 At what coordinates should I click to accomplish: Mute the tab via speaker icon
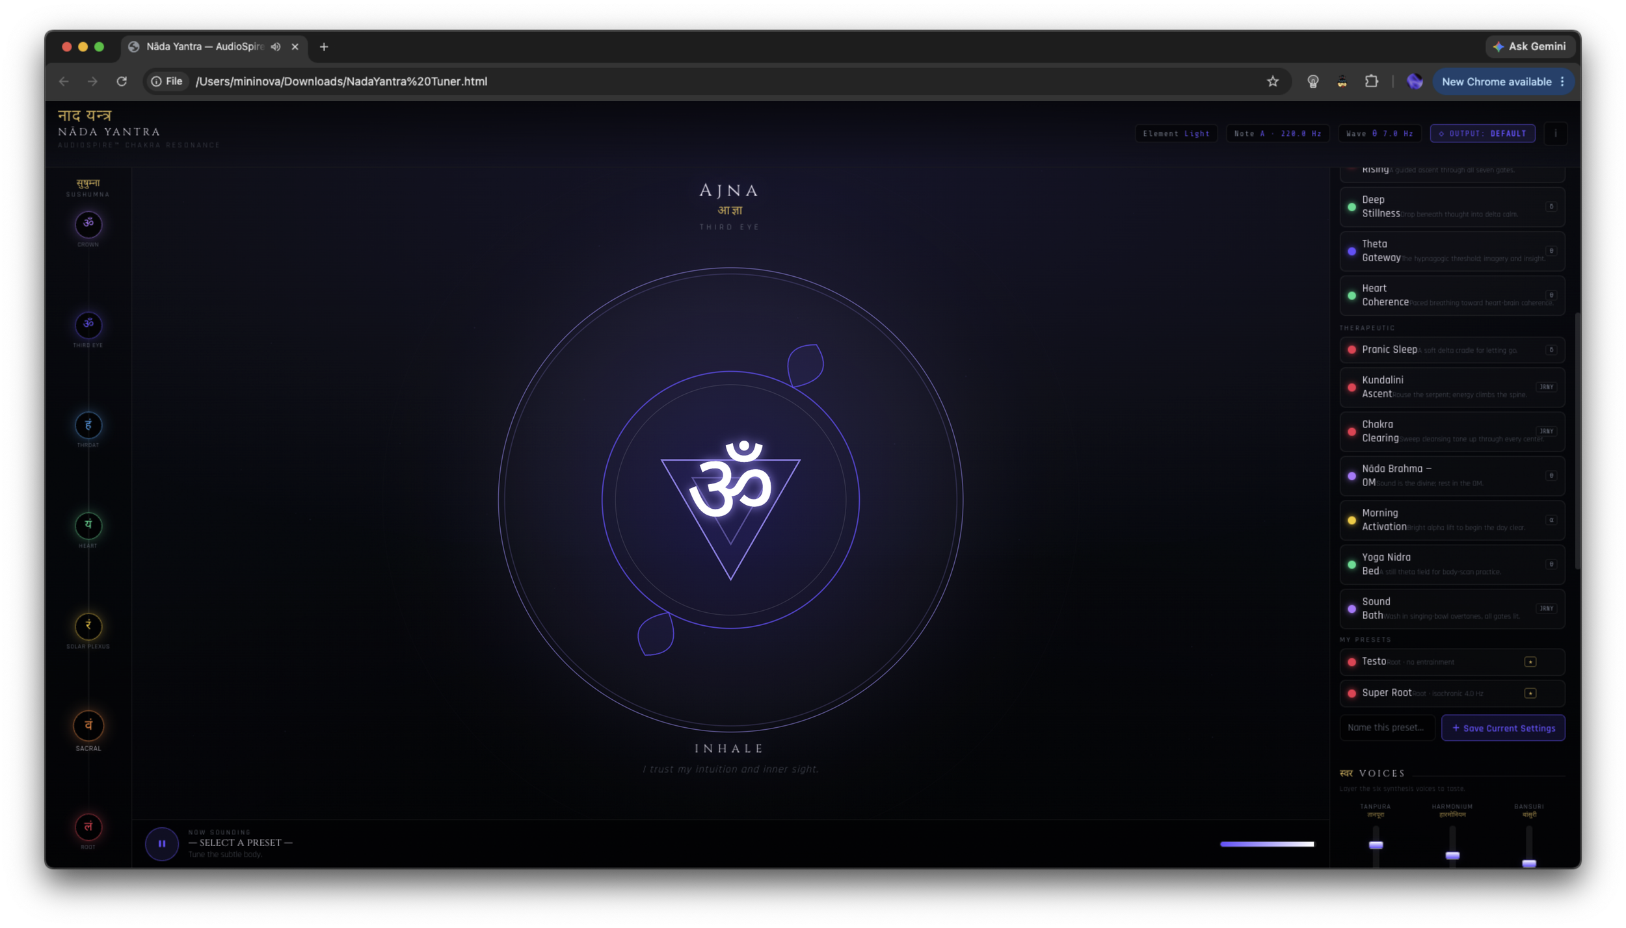pyautogui.click(x=276, y=47)
